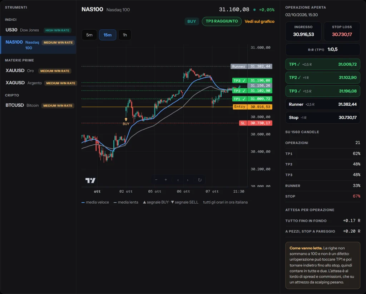Viewport: 366px width, 294px height.
Task: Click the +0,05% change value
Action: 267,10
